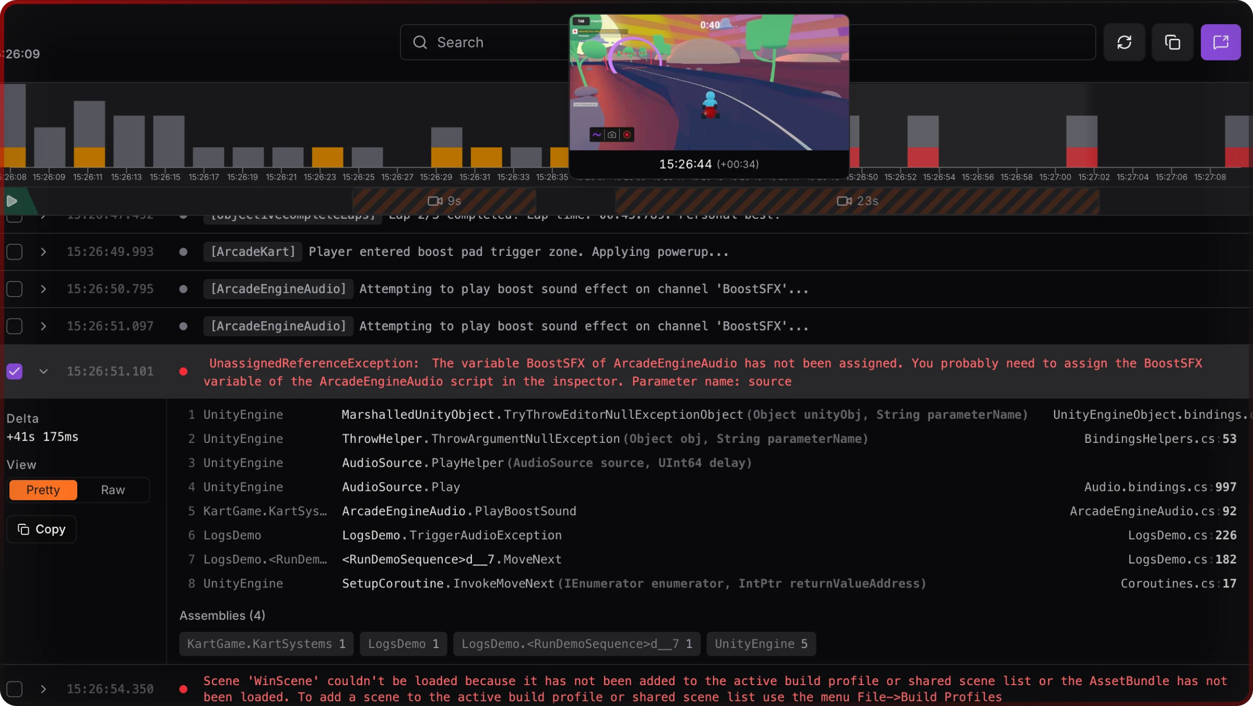
Task: Click the 15:26:44 (+00:34) preview timestamp
Action: coord(709,164)
